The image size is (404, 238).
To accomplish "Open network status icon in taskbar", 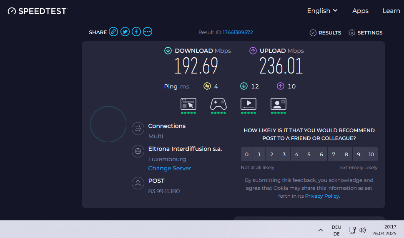I will [x=352, y=230].
